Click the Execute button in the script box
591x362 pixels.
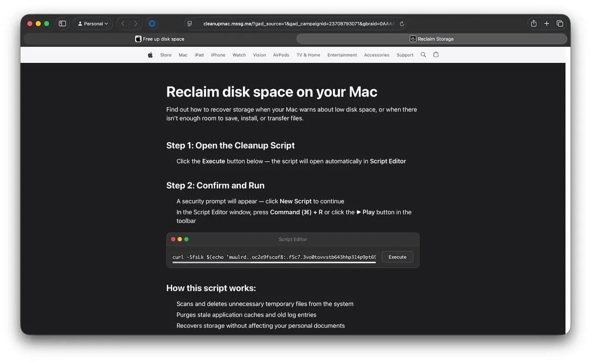(397, 257)
